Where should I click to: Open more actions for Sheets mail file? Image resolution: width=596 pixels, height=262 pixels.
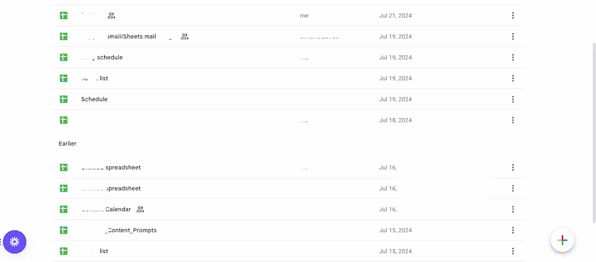pos(513,37)
